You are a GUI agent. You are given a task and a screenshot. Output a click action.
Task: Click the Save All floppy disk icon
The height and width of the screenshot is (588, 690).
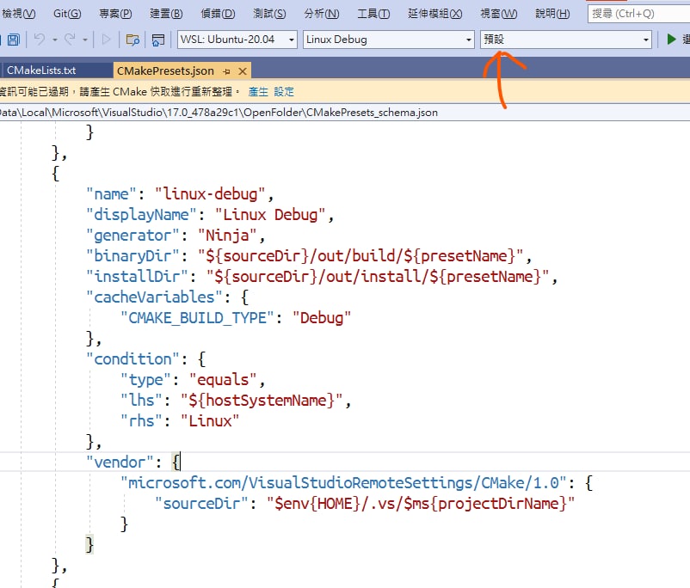coord(14,40)
